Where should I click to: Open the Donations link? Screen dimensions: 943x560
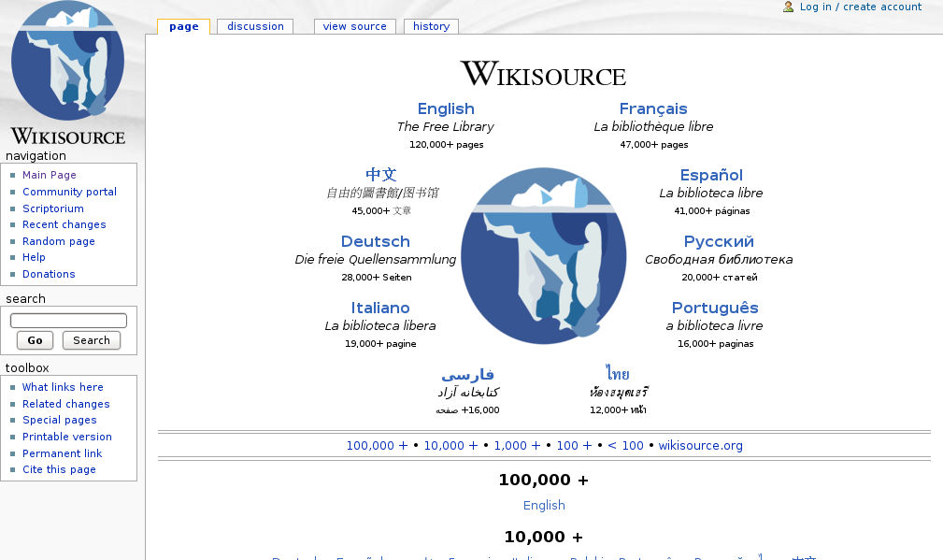click(49, 274)
